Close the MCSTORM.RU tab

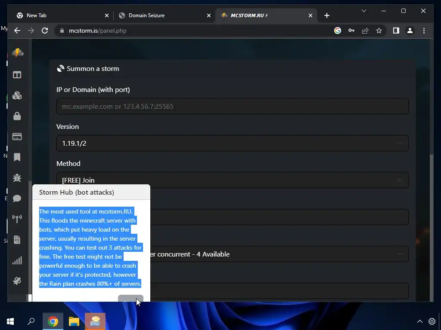coord(310,15)
